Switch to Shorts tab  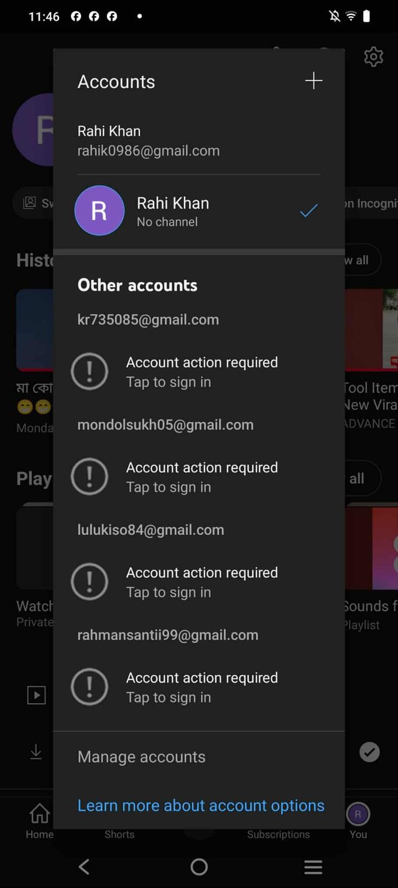119,834
